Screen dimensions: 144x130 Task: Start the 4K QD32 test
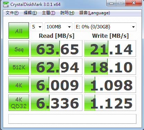click(x=19, y=103)
